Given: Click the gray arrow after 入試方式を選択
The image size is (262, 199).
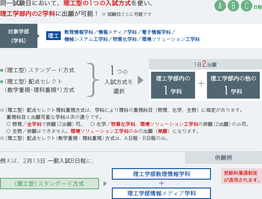Looking at the screenshot, I should (140, 80).
